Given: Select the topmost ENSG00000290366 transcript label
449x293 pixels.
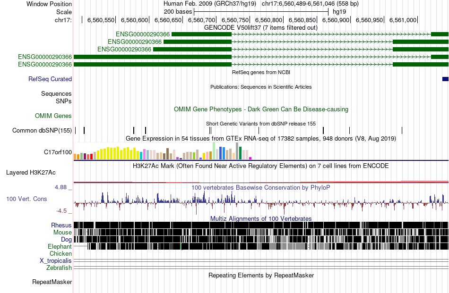Looking at the screenshot, I should [x=143, y=34].
